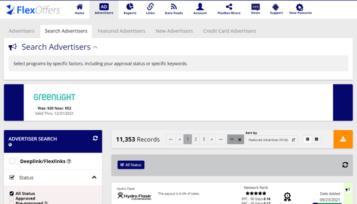The width and height of the screenshot is (357, 204).
Task: Refresh the Advertiser Search panel
Action: 95,138
